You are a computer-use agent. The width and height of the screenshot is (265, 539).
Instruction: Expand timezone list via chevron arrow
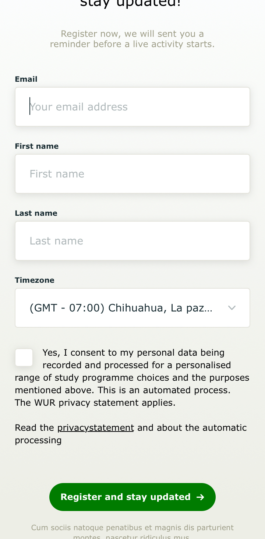pyautogui.click(x=232, y=308)
